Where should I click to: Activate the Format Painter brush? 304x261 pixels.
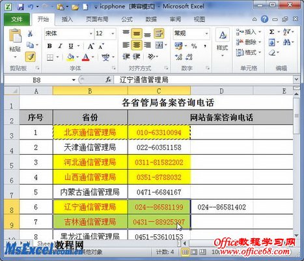click(x=30, y=57)
